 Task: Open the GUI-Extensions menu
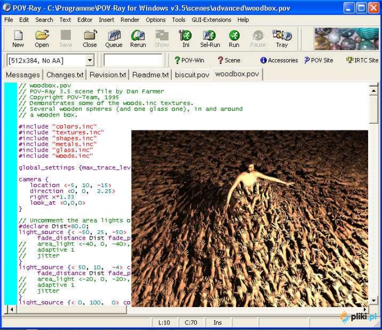[211, 20]
